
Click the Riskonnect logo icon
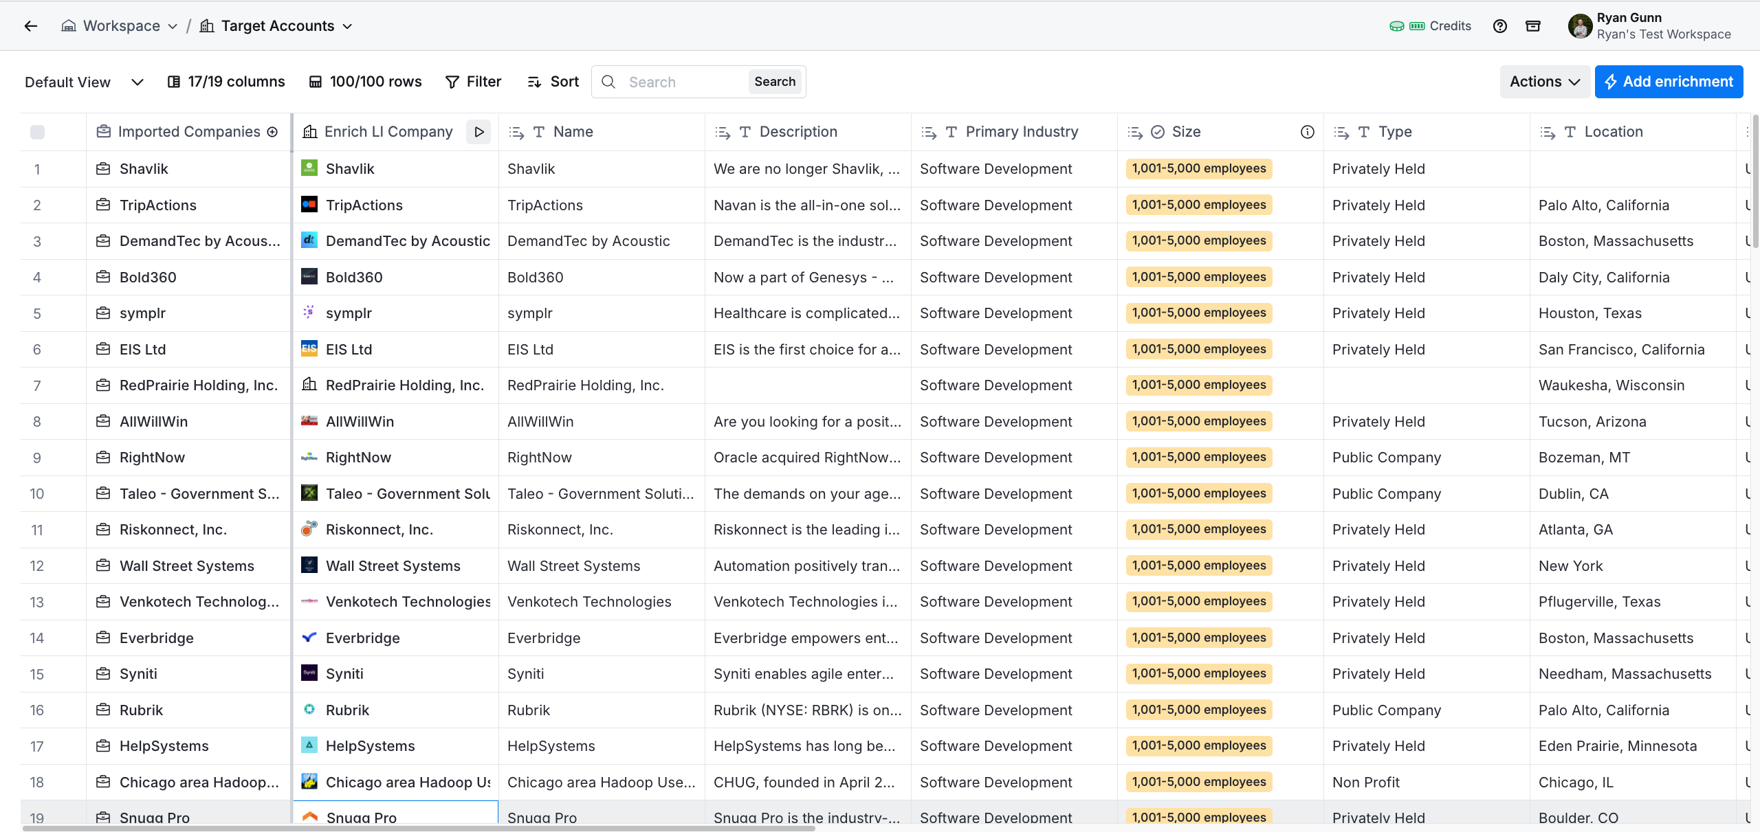(309, 529)
